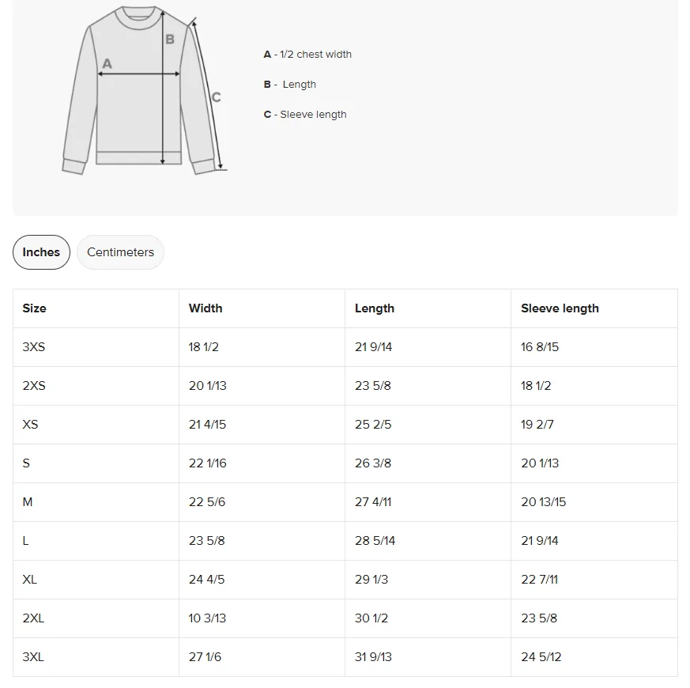Click the Length column header
Viewport: 690px width, 688px height.
375,308
